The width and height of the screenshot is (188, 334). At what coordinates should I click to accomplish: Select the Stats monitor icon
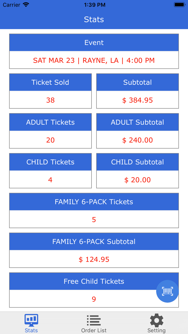(31, 320)
